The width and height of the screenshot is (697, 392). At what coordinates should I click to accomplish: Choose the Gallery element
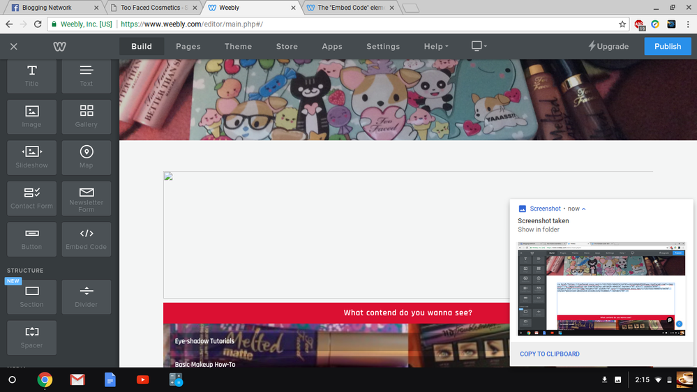click(x=87, y=116)
